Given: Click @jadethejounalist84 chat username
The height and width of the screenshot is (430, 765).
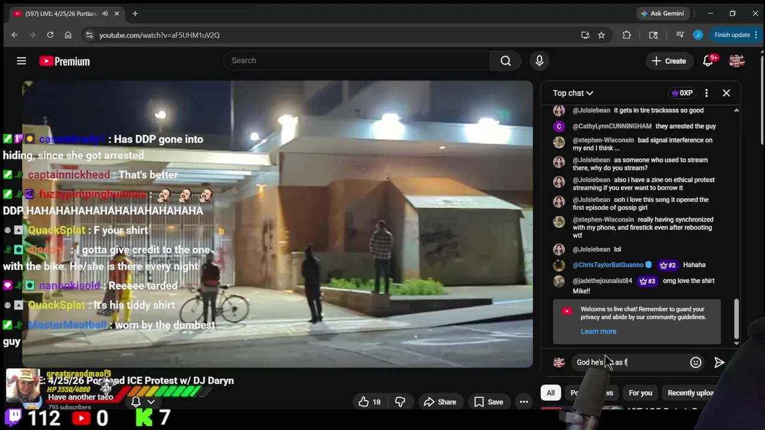Looking at the screenshot, I should pyautogui.click(x=602, y=281).
